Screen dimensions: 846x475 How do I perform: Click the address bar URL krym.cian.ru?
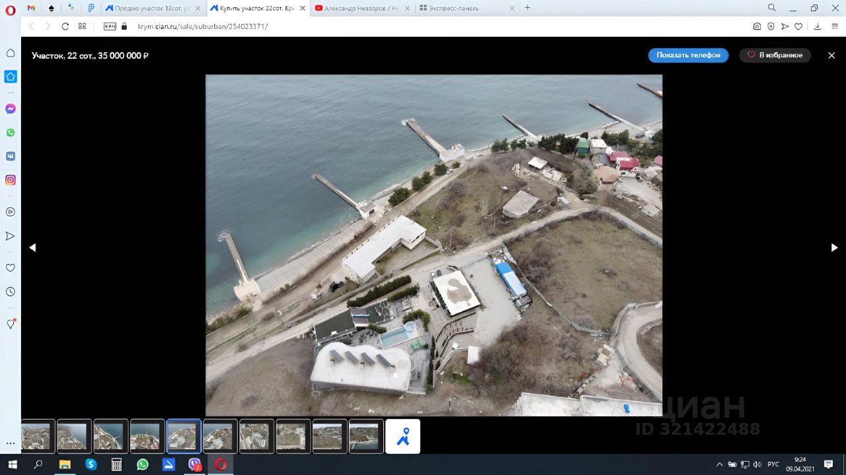point(203,26)
